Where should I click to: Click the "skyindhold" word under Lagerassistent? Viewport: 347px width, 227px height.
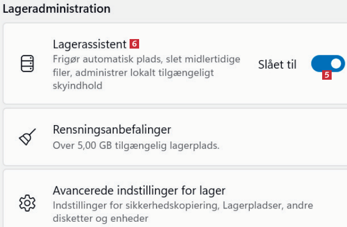pyautogui.click(x=77, y=85)
